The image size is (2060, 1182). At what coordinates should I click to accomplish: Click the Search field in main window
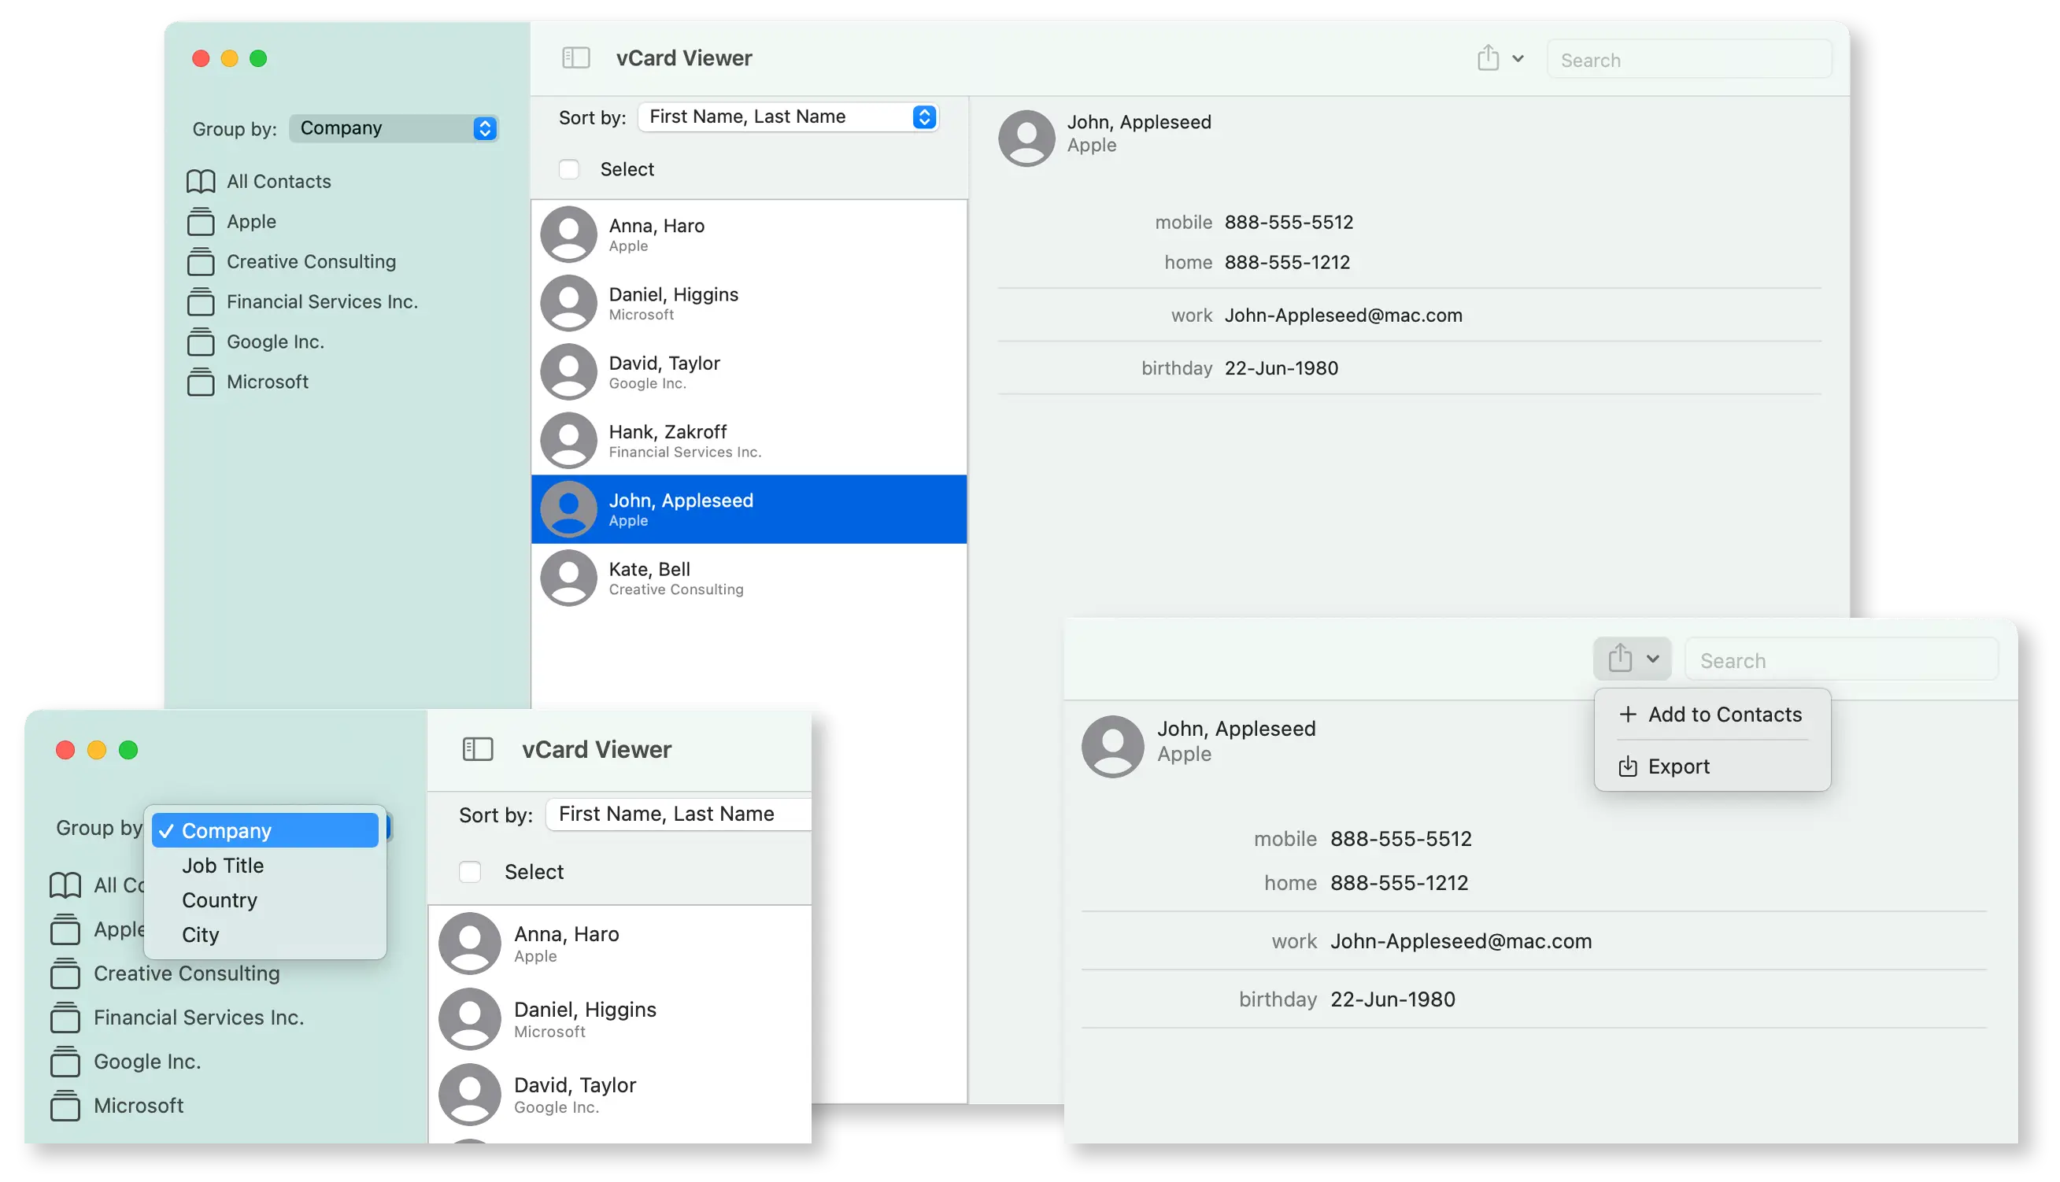tap(1689, 60)
